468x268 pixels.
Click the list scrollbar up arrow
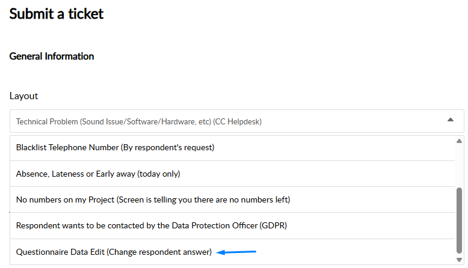459,141
